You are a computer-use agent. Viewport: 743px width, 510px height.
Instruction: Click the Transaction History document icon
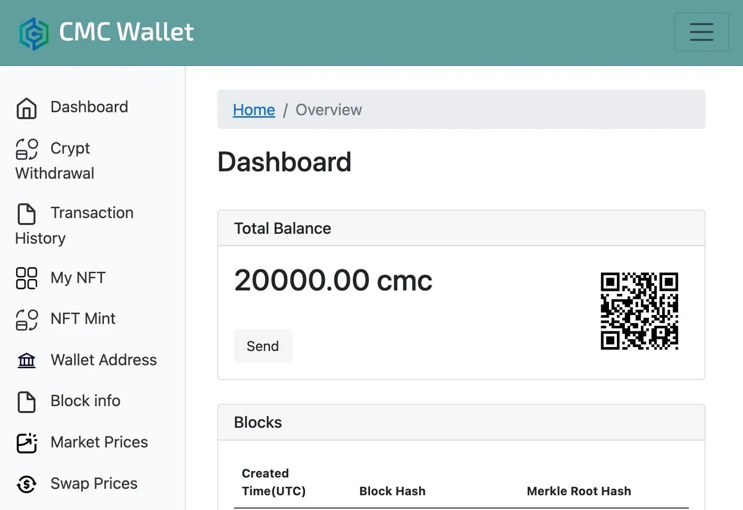[27, 214]
